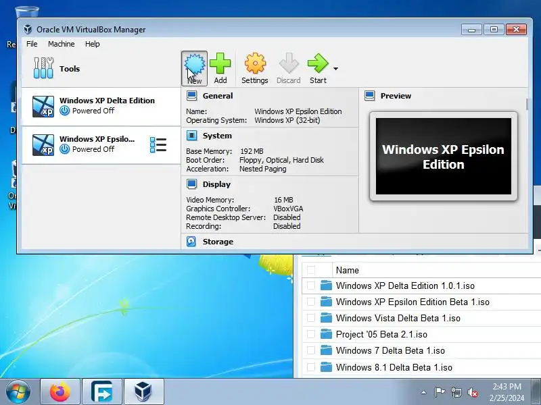Check Windows 8.1 Delta Beta 1.iso box
541x405 pixels.
point(311,367)
